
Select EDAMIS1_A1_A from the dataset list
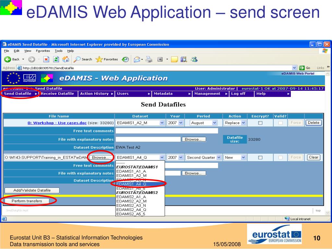tap(140, 171)
